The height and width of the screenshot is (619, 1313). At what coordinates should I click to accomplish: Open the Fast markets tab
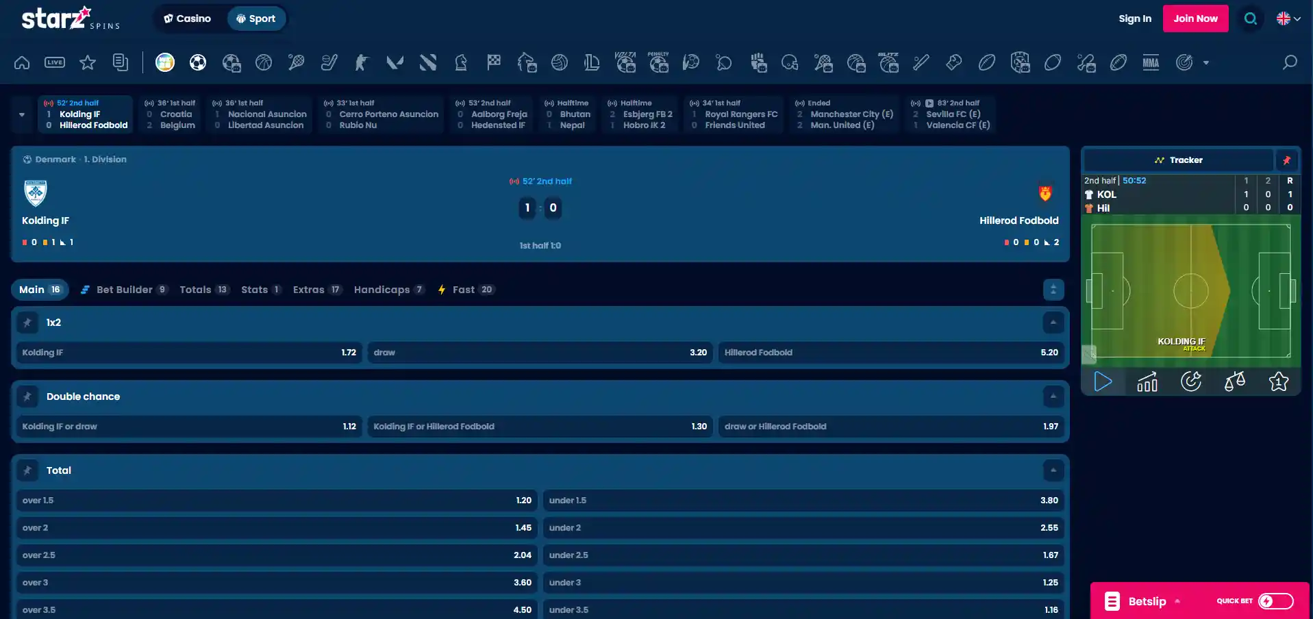466,290
